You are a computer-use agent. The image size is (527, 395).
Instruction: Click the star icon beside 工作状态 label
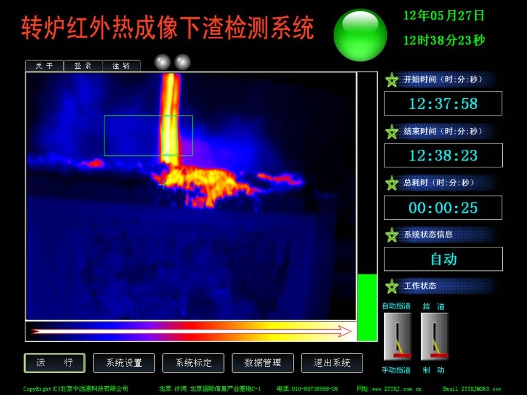click(392, 286)
